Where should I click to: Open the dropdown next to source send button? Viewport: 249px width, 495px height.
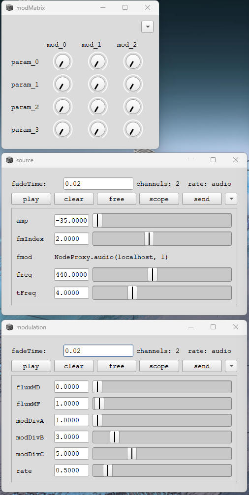coord(231,199)
